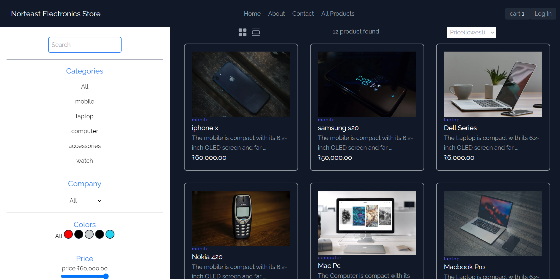Open the Contact page
Viewport: 560px width, 279px height.
303,14
